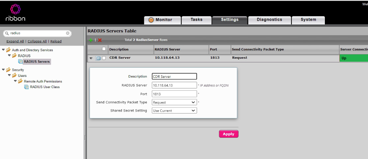Select RADIUS User Class in the tree
The height and width of the screenshot is (159, 368).
(44, 87)
